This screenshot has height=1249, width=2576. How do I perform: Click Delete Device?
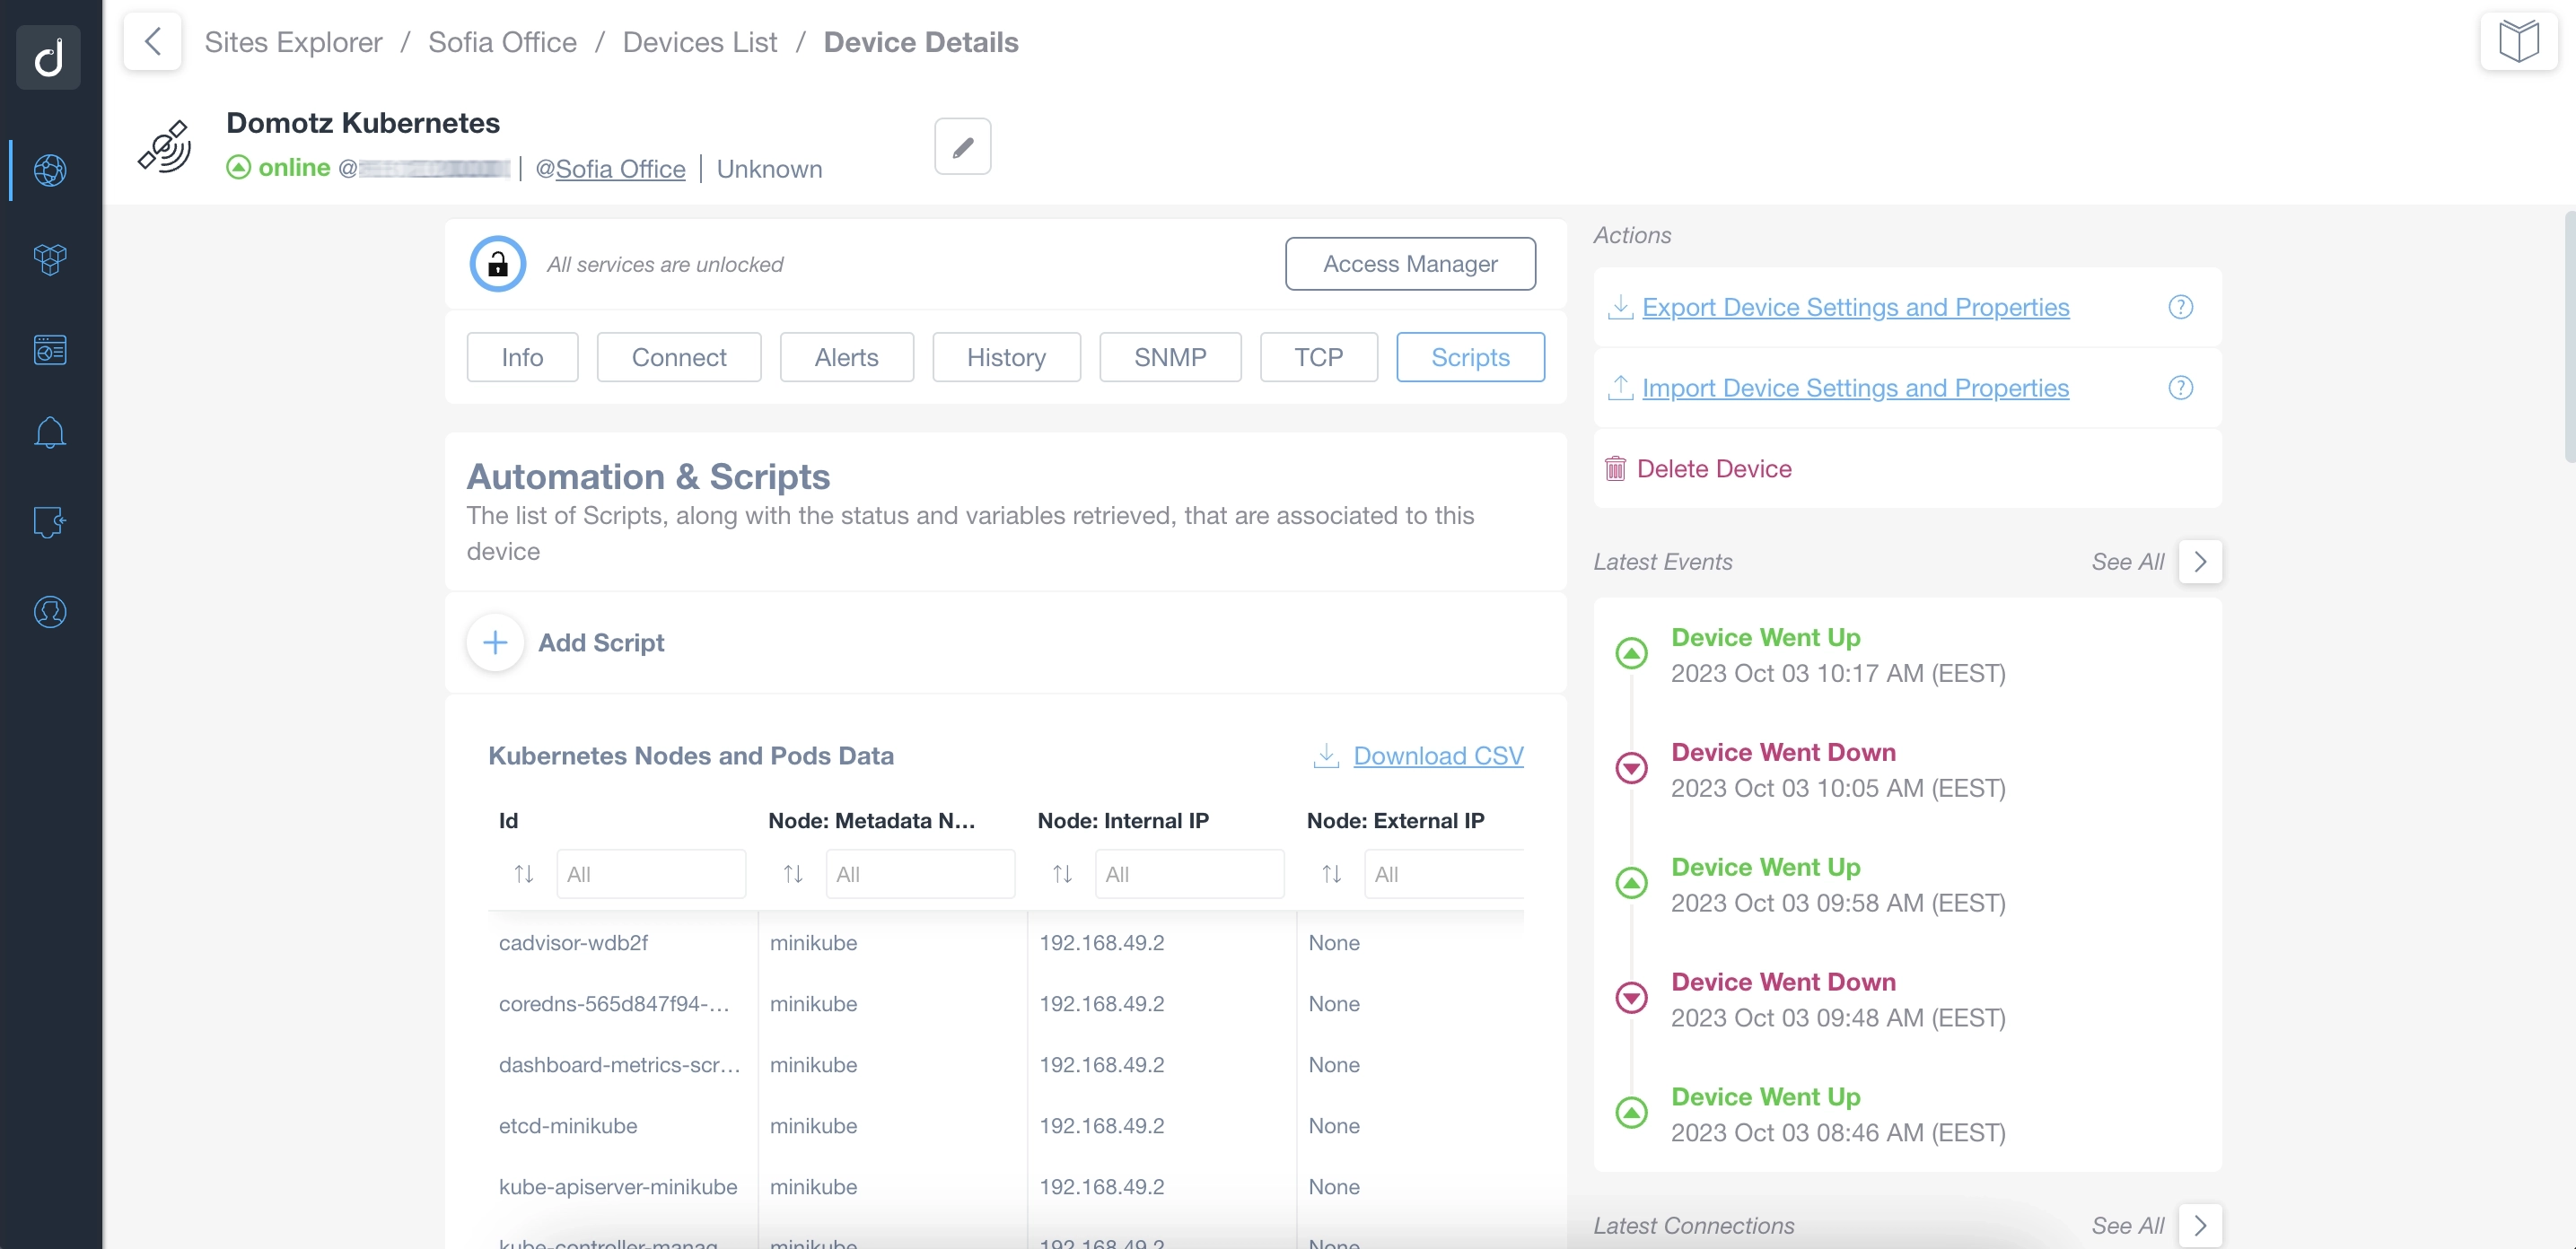coord(1713,469)
